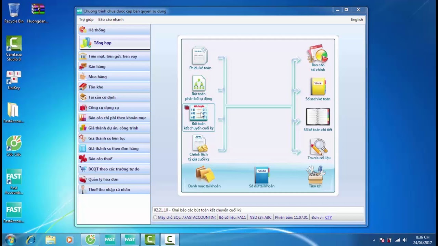Screen dimensions: 438x246
Task: Click the 02.21.10 description bar
Action: click(x=258, y=210)
